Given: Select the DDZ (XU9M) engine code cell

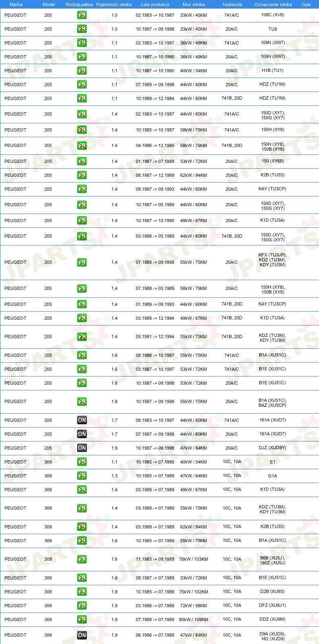Looking at the screenshot, I should tap(272, 619).
